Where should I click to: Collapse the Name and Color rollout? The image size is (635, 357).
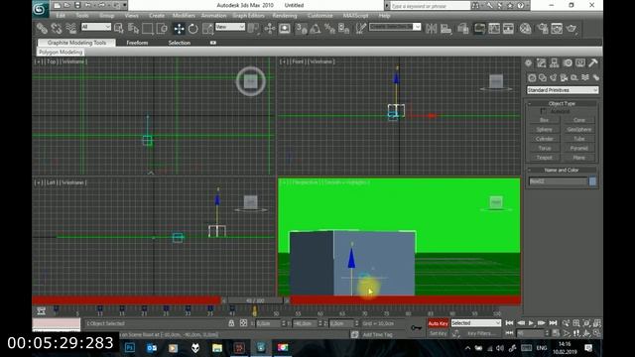pyautogui.click(x=562, y=170)
